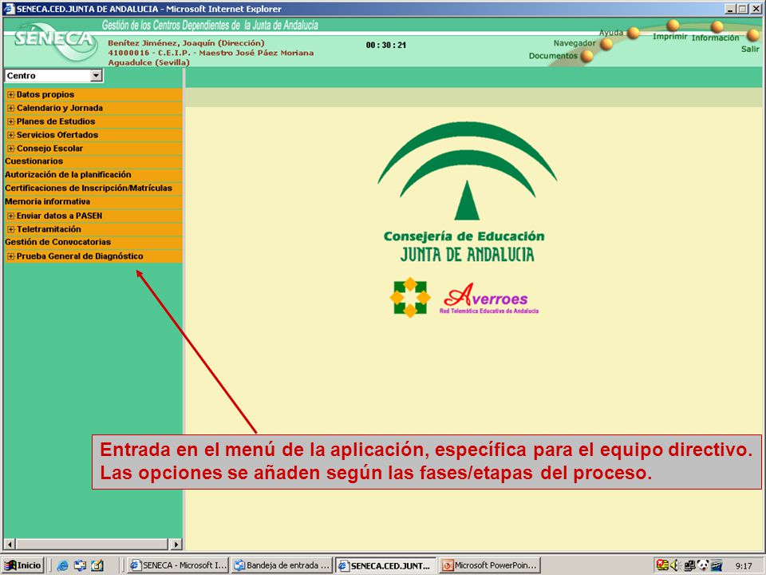This screenshot has height=575, width=766.
Task: Switch to Bandeja de entrada taskbar window
Action: pos(282,565)
